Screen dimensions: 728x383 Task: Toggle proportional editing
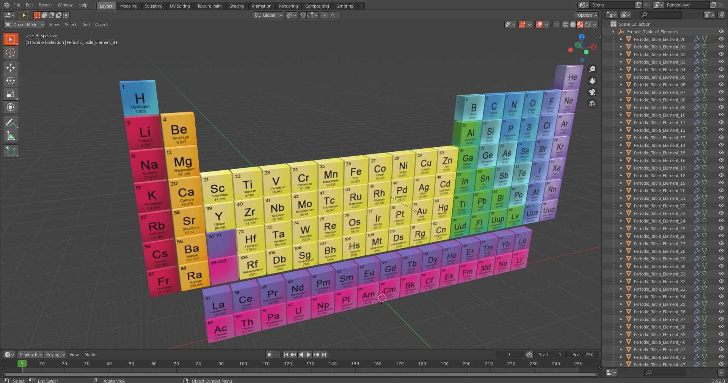coord(324,15)
